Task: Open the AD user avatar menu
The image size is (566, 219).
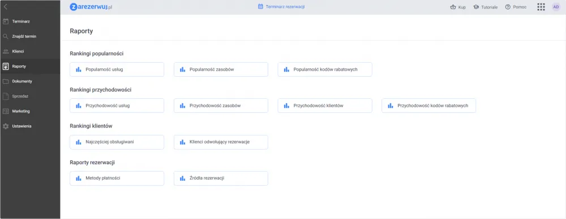Action: pos(556,7)
